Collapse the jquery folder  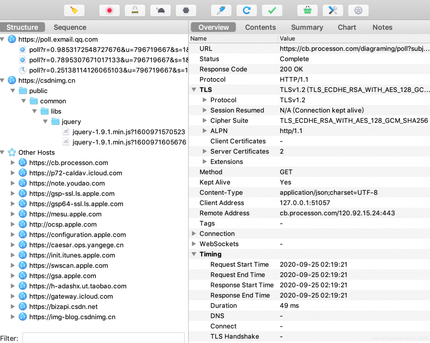tap(45, 122)
